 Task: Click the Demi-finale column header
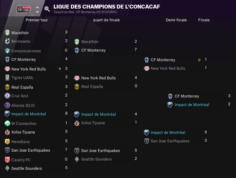tap(176, 20)
